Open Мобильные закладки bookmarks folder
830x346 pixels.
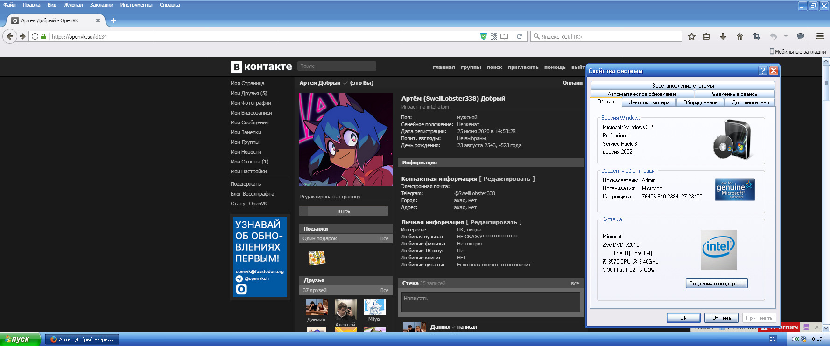coord(798,52)
